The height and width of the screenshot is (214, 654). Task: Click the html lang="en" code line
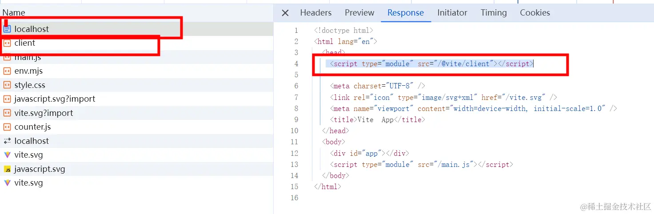click(345, 42)
